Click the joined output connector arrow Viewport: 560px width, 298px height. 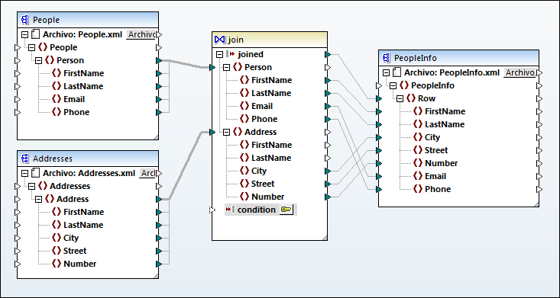(x=328, y=54)
